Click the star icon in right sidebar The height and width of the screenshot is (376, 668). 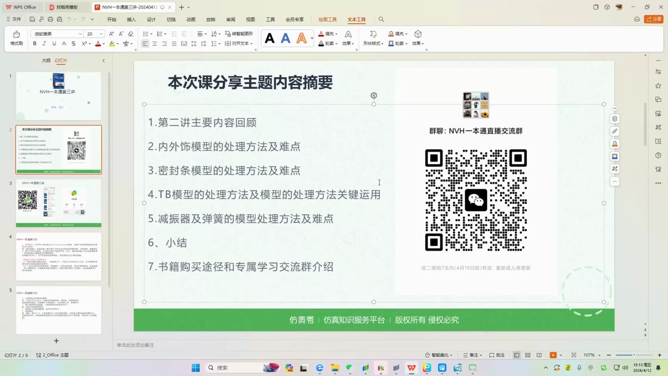pos(658,86)
